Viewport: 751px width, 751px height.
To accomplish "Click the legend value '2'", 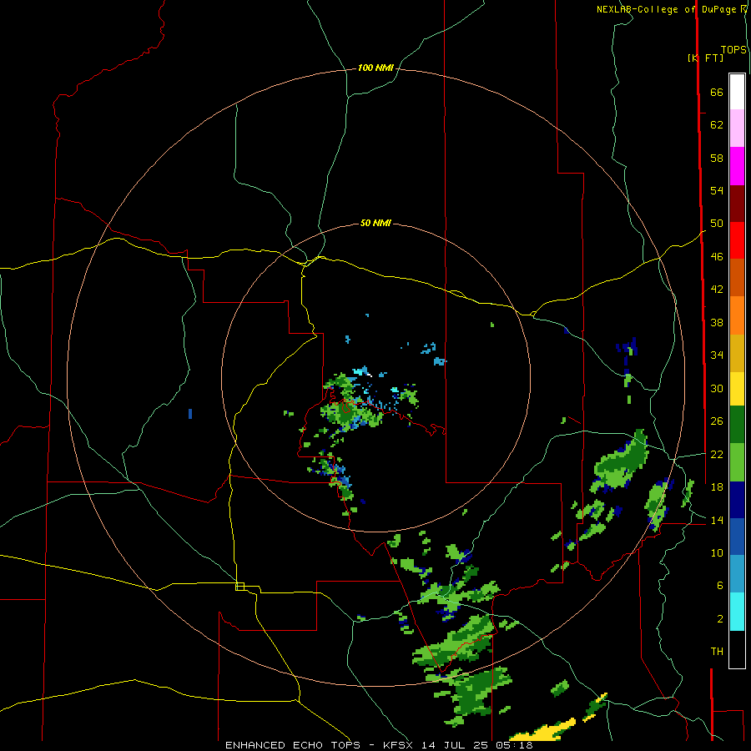I will pos(720,618).
